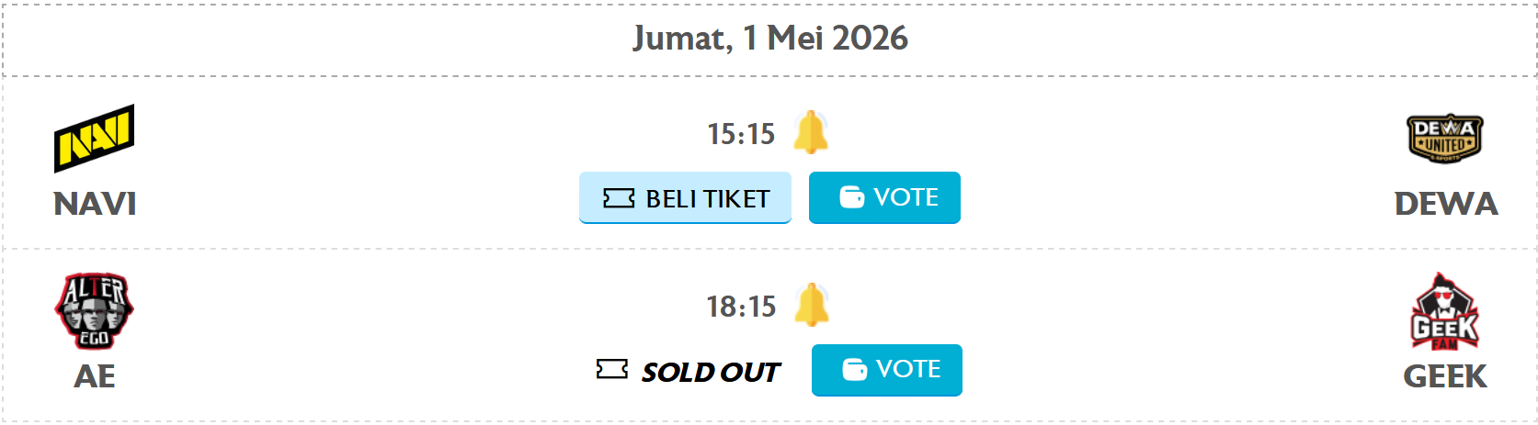Select the NAVI team name
Image resolution: width=1538 pixels, height=425 pixels.
coord(95,204)
